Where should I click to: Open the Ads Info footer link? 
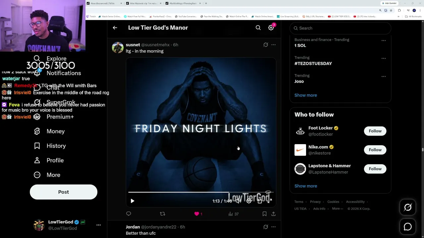tap(319, 209)
